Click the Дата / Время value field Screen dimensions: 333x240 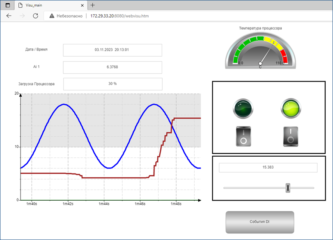(x=112, y=50)
